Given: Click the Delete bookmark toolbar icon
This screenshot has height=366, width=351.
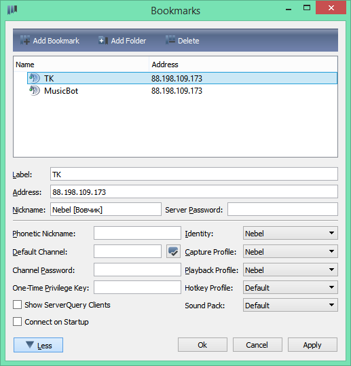Looking at the screenshot, I should (170, 40).
